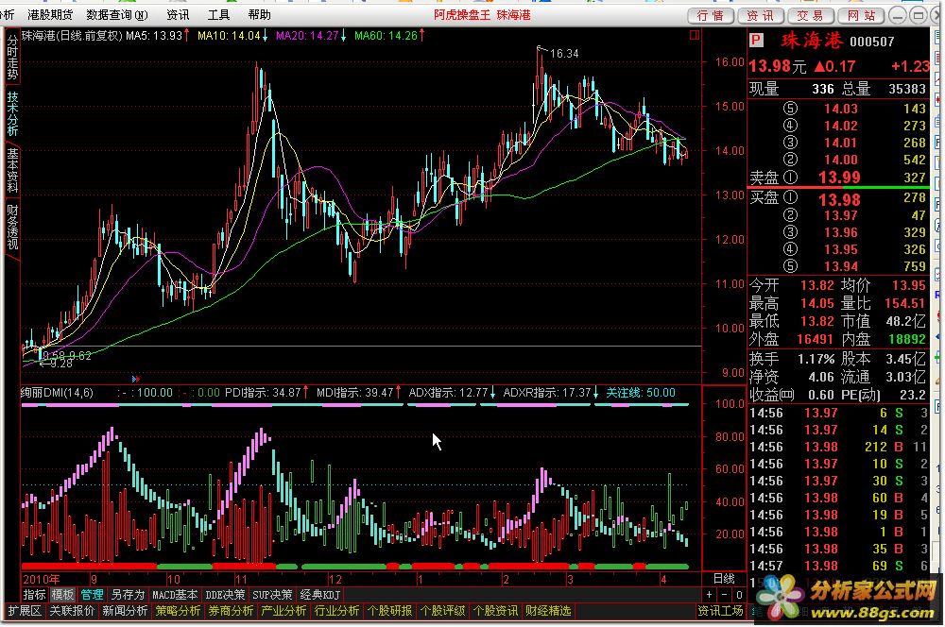Image resolution: width=945 pixels, height=627 pixels.
Task: Select the DDE决策 template tab
Action: pos(226,595)
